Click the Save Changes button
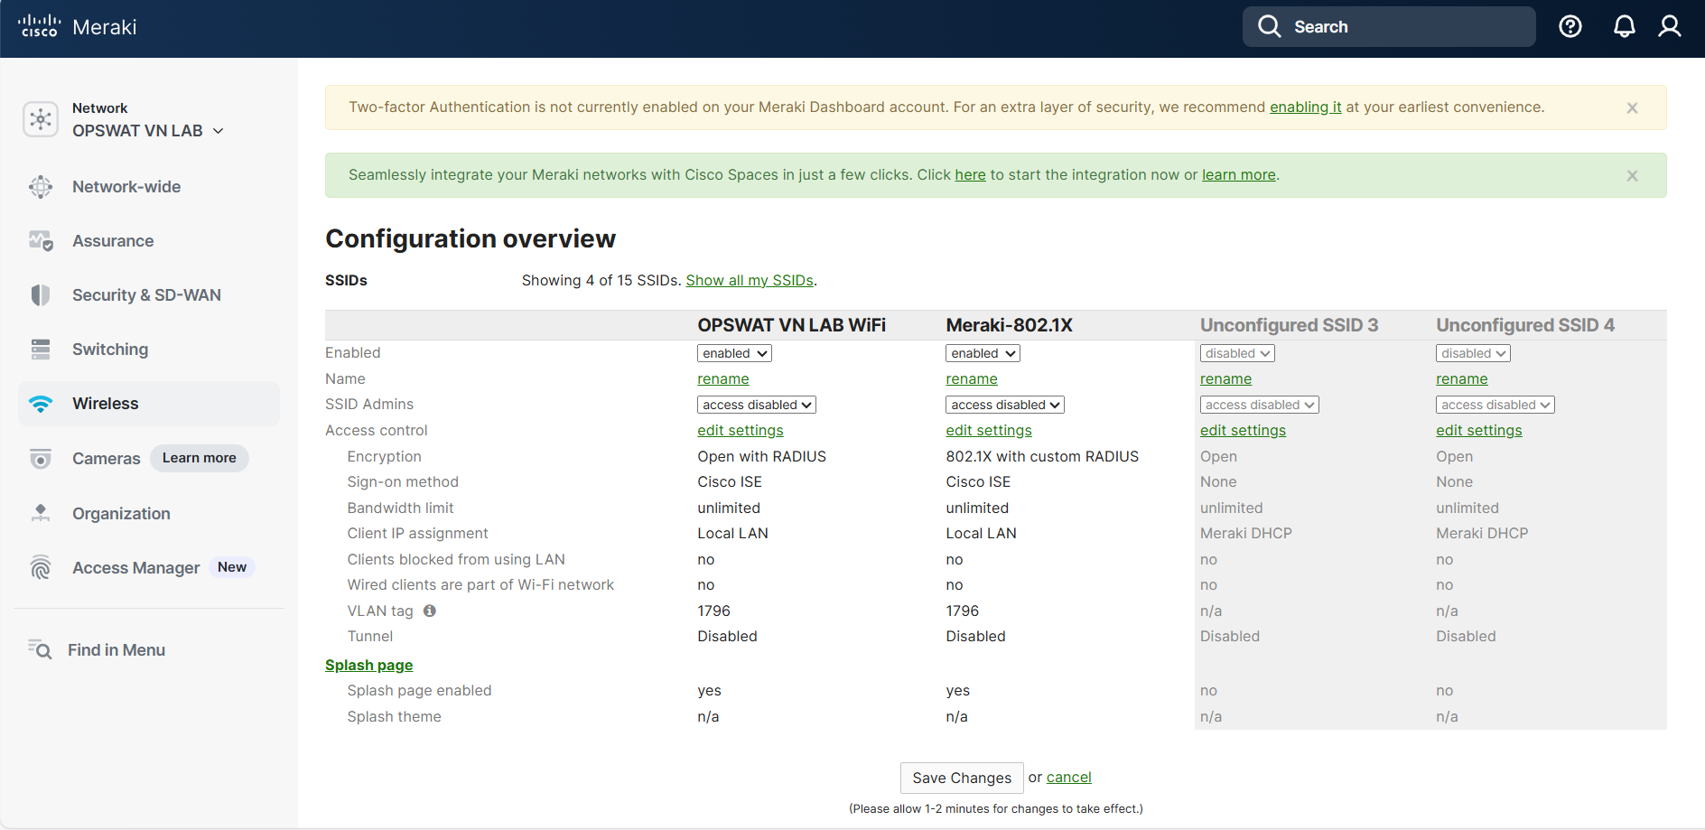The height and width of the screenshot is (830, 1705). click(x=962, y=778)
